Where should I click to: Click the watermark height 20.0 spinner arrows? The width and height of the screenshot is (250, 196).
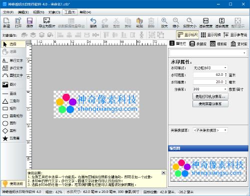pos(225,82)
